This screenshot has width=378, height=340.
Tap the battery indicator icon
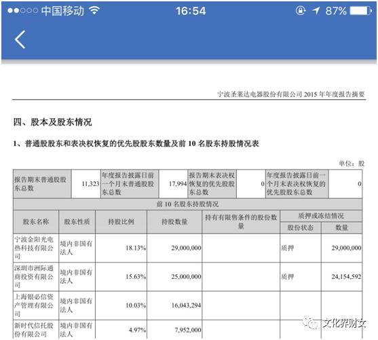pos(360,11)
